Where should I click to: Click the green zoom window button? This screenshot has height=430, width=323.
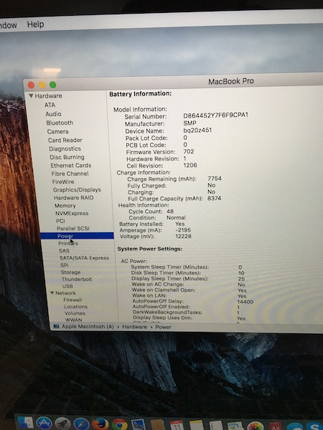(52, 85)
